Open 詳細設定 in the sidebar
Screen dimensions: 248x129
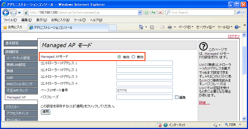pos(21,52)
